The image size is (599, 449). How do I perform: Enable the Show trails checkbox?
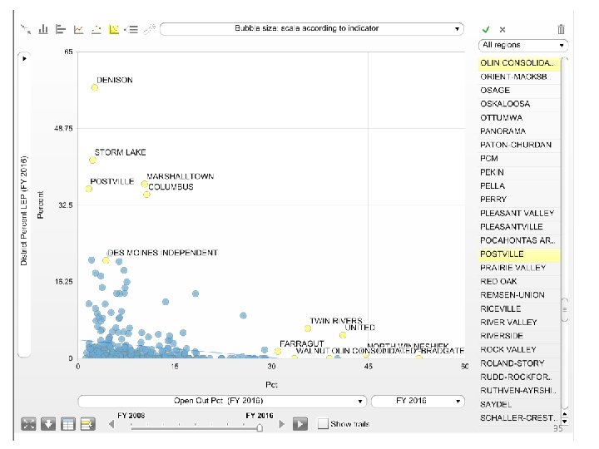pos(323,424)
